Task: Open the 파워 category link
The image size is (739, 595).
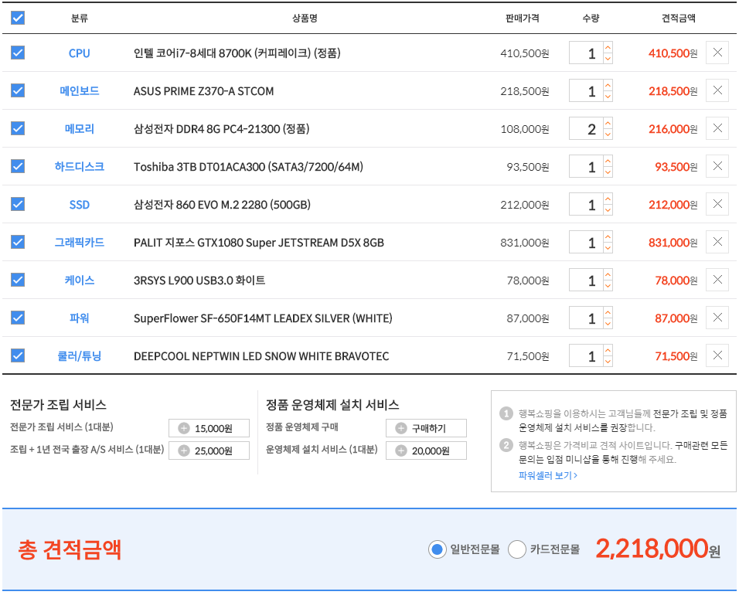Action: pyautogui.click(x=79, y=318)
